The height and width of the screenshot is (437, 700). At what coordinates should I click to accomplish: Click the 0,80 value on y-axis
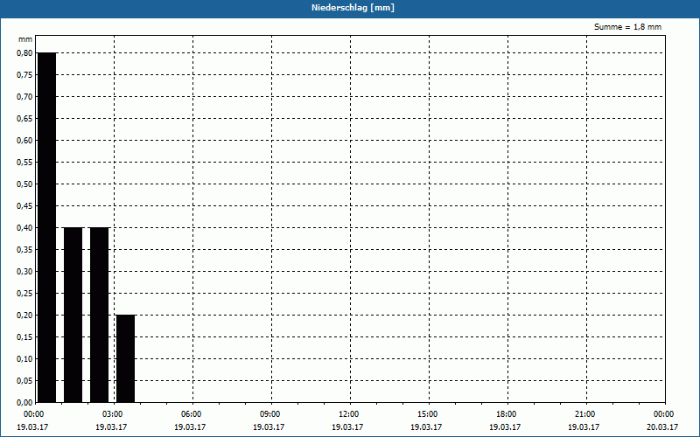coord(24,53)
